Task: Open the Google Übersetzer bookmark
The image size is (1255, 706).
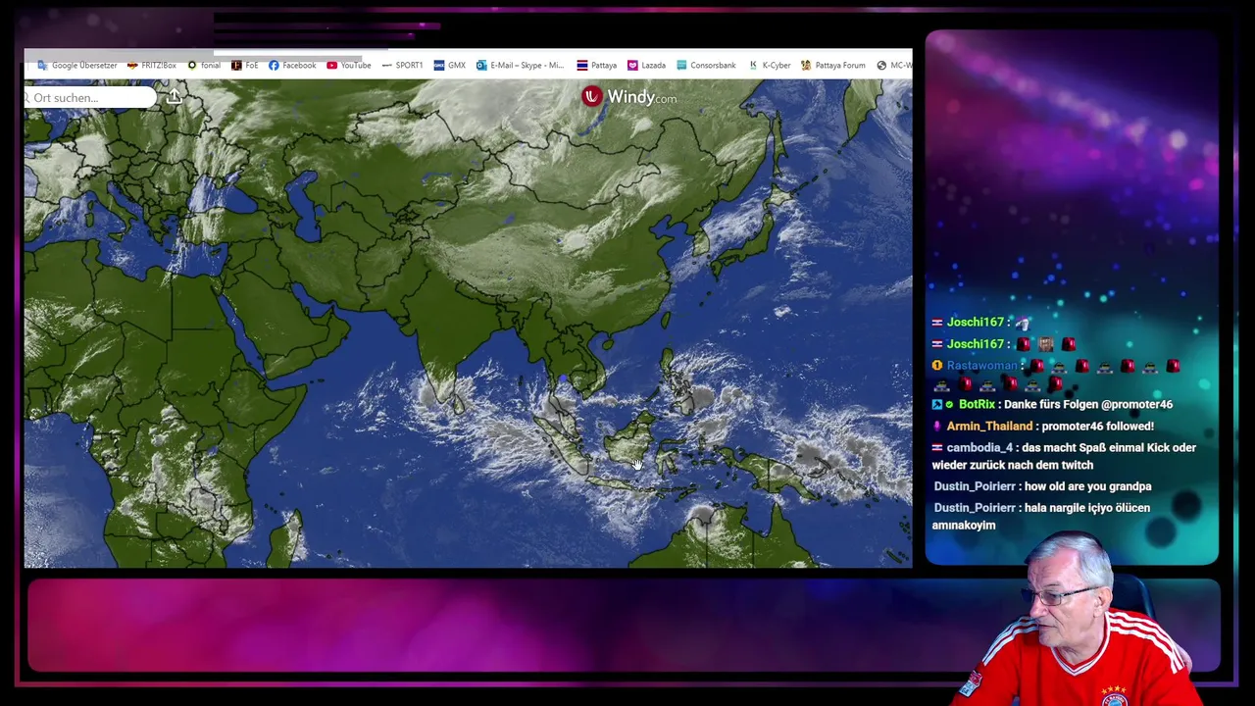Action: click(77, 66)
